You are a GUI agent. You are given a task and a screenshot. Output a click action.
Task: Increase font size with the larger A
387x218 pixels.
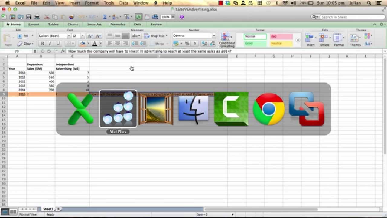90,36
